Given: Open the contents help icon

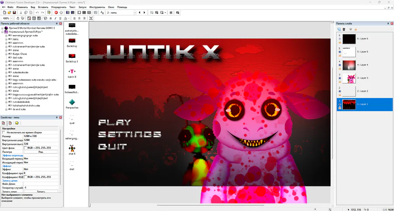Looking at the screenshot, I should pos(49,12).
